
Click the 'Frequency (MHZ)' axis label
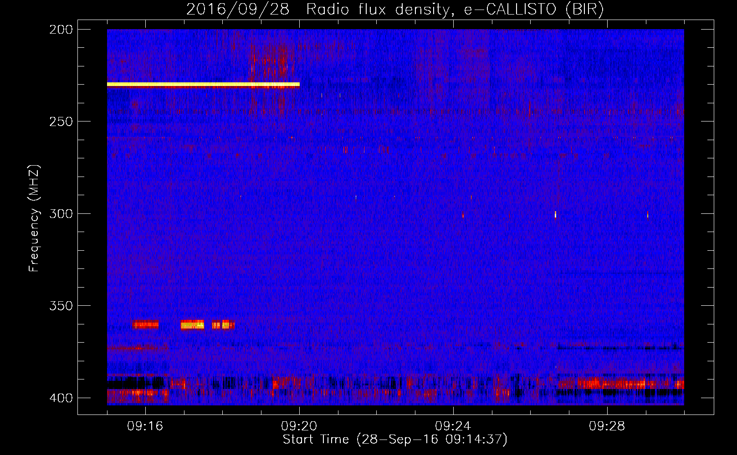click(34, 218)
